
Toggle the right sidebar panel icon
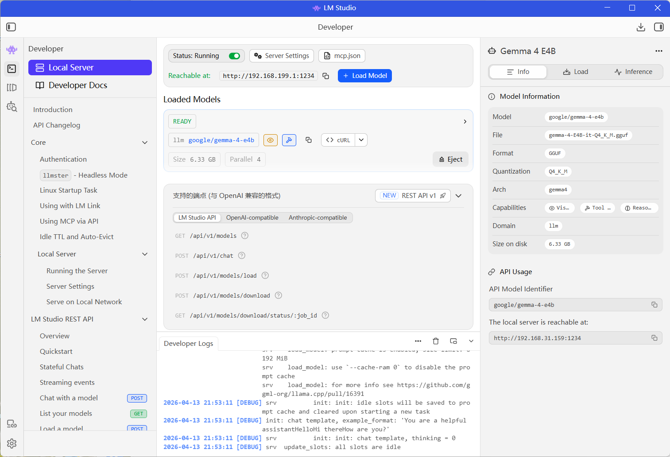[659, 27]
